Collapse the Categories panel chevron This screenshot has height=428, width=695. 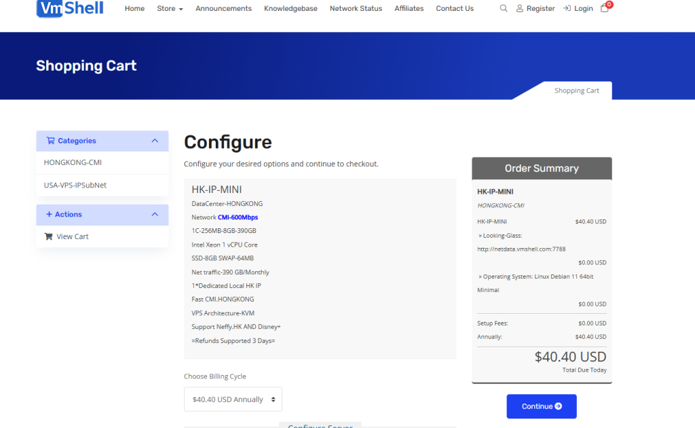point(155,141)
